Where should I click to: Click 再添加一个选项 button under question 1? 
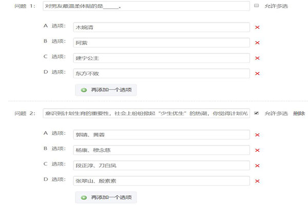point(106,90)
